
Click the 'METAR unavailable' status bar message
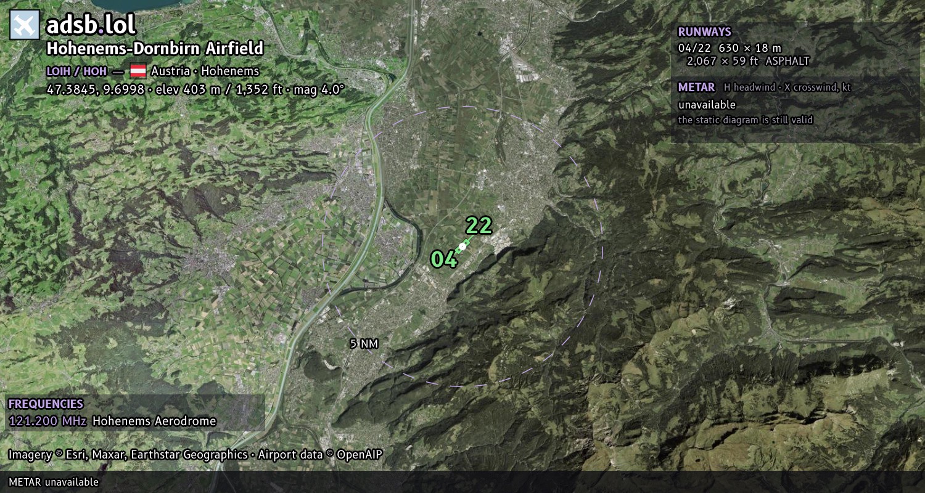click(54, 482)
